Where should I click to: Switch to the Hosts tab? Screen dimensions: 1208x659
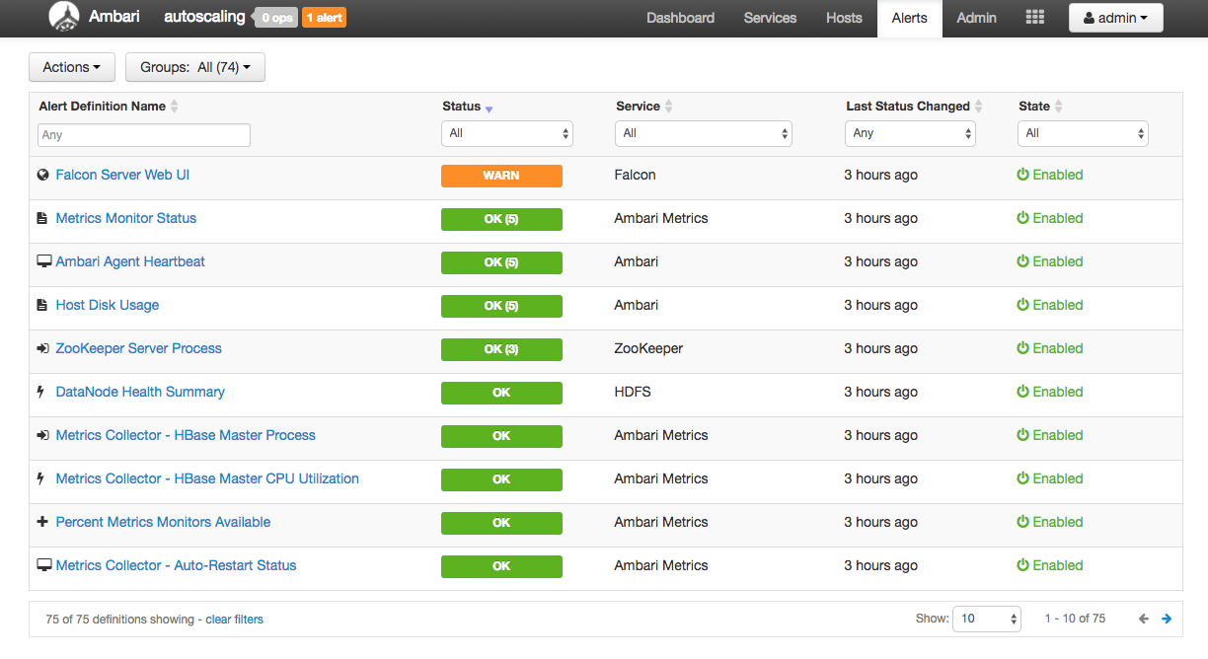tap(844, 18)
